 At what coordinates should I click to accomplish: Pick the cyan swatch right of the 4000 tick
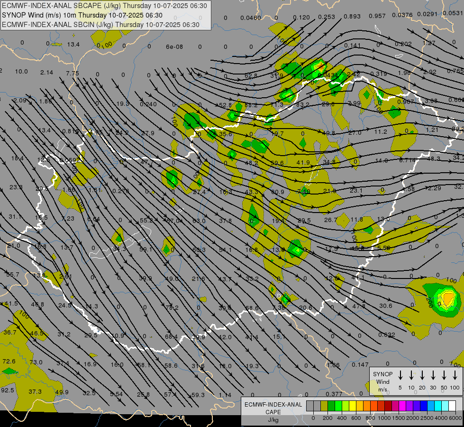[x=445, y=406]
